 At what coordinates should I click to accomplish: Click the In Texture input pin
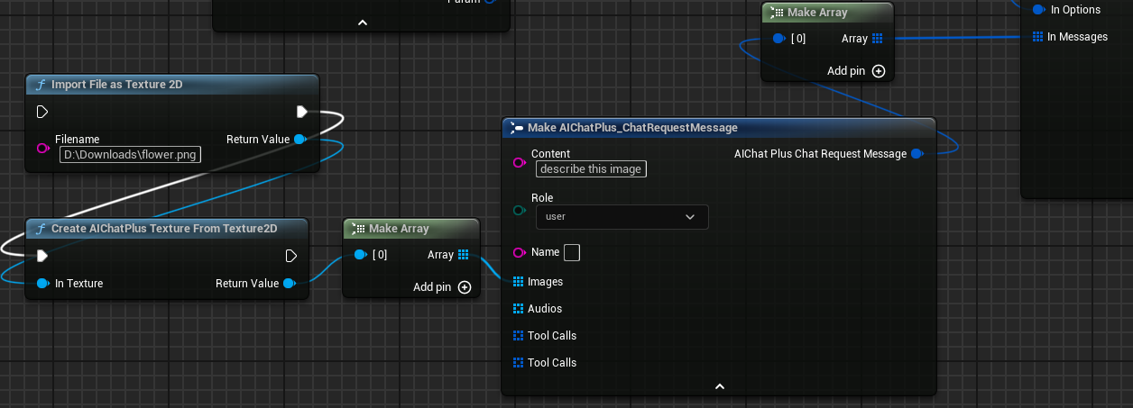(x=42, y=284)
